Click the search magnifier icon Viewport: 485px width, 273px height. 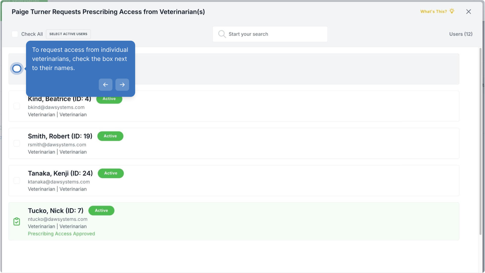222,34
